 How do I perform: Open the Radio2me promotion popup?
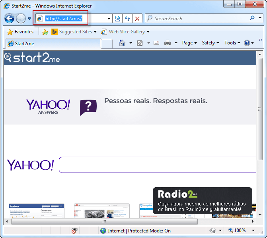point(203,201)
